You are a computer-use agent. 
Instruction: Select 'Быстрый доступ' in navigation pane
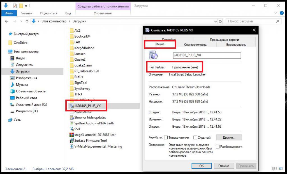tap(26, 34)
